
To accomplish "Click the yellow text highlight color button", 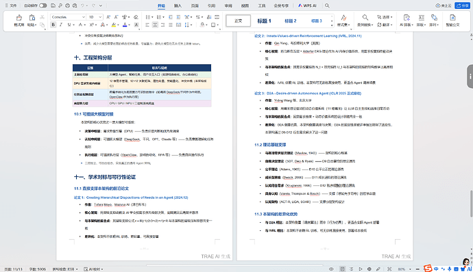I will [x=113, y=25].
